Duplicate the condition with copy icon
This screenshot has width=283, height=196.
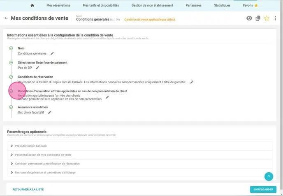click(258, 18)
